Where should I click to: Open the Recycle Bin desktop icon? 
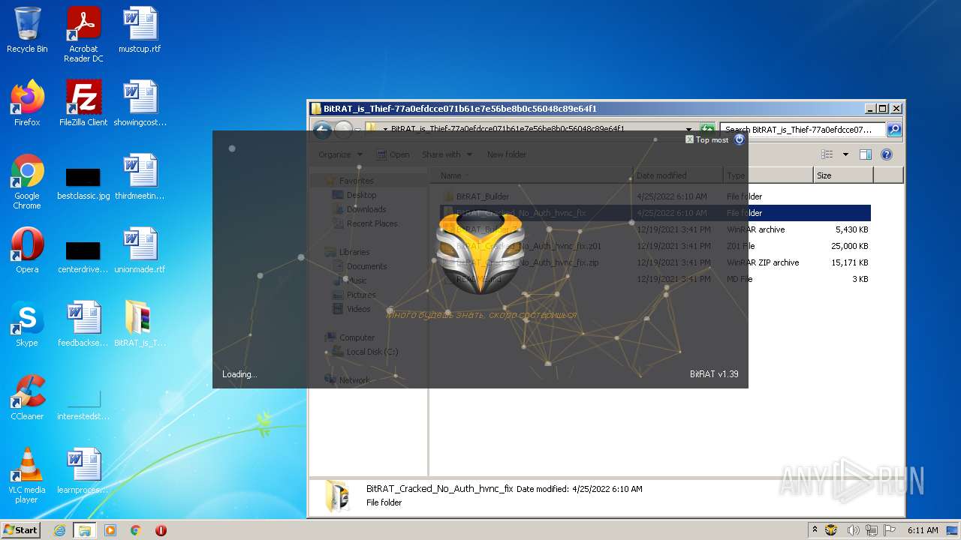tap(27, 30)
